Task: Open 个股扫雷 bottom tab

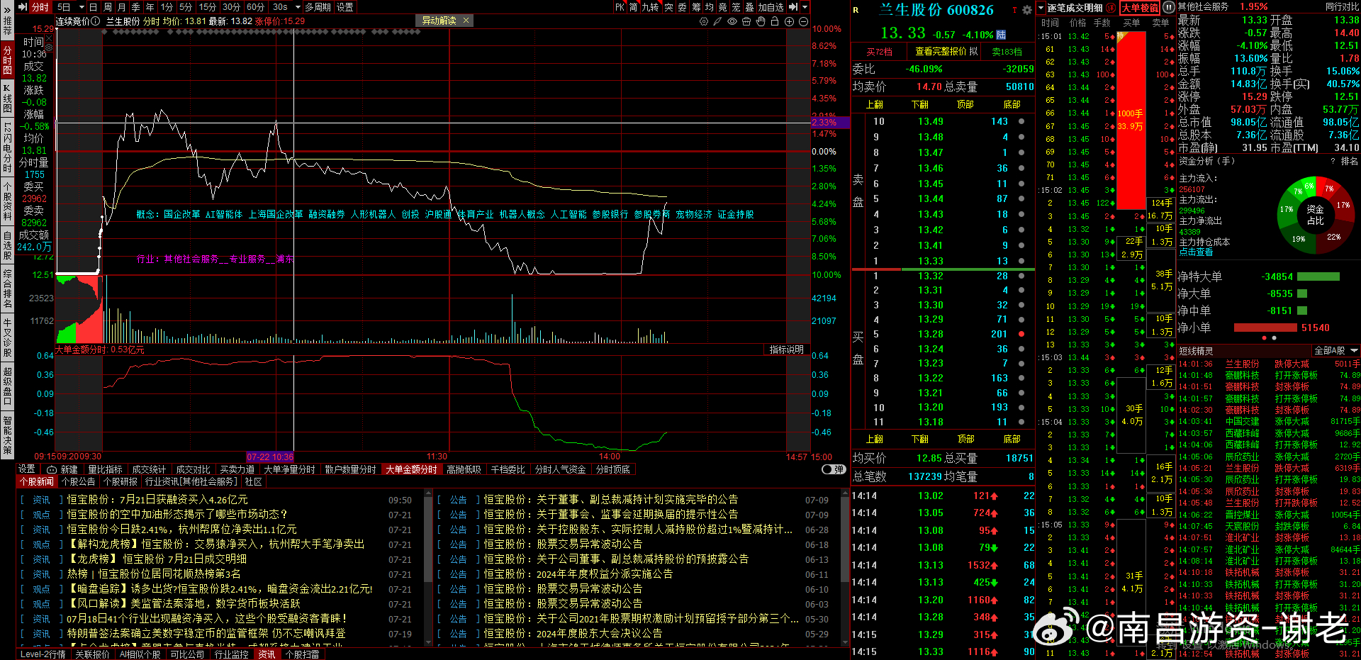Action: [x=302, y=654]
